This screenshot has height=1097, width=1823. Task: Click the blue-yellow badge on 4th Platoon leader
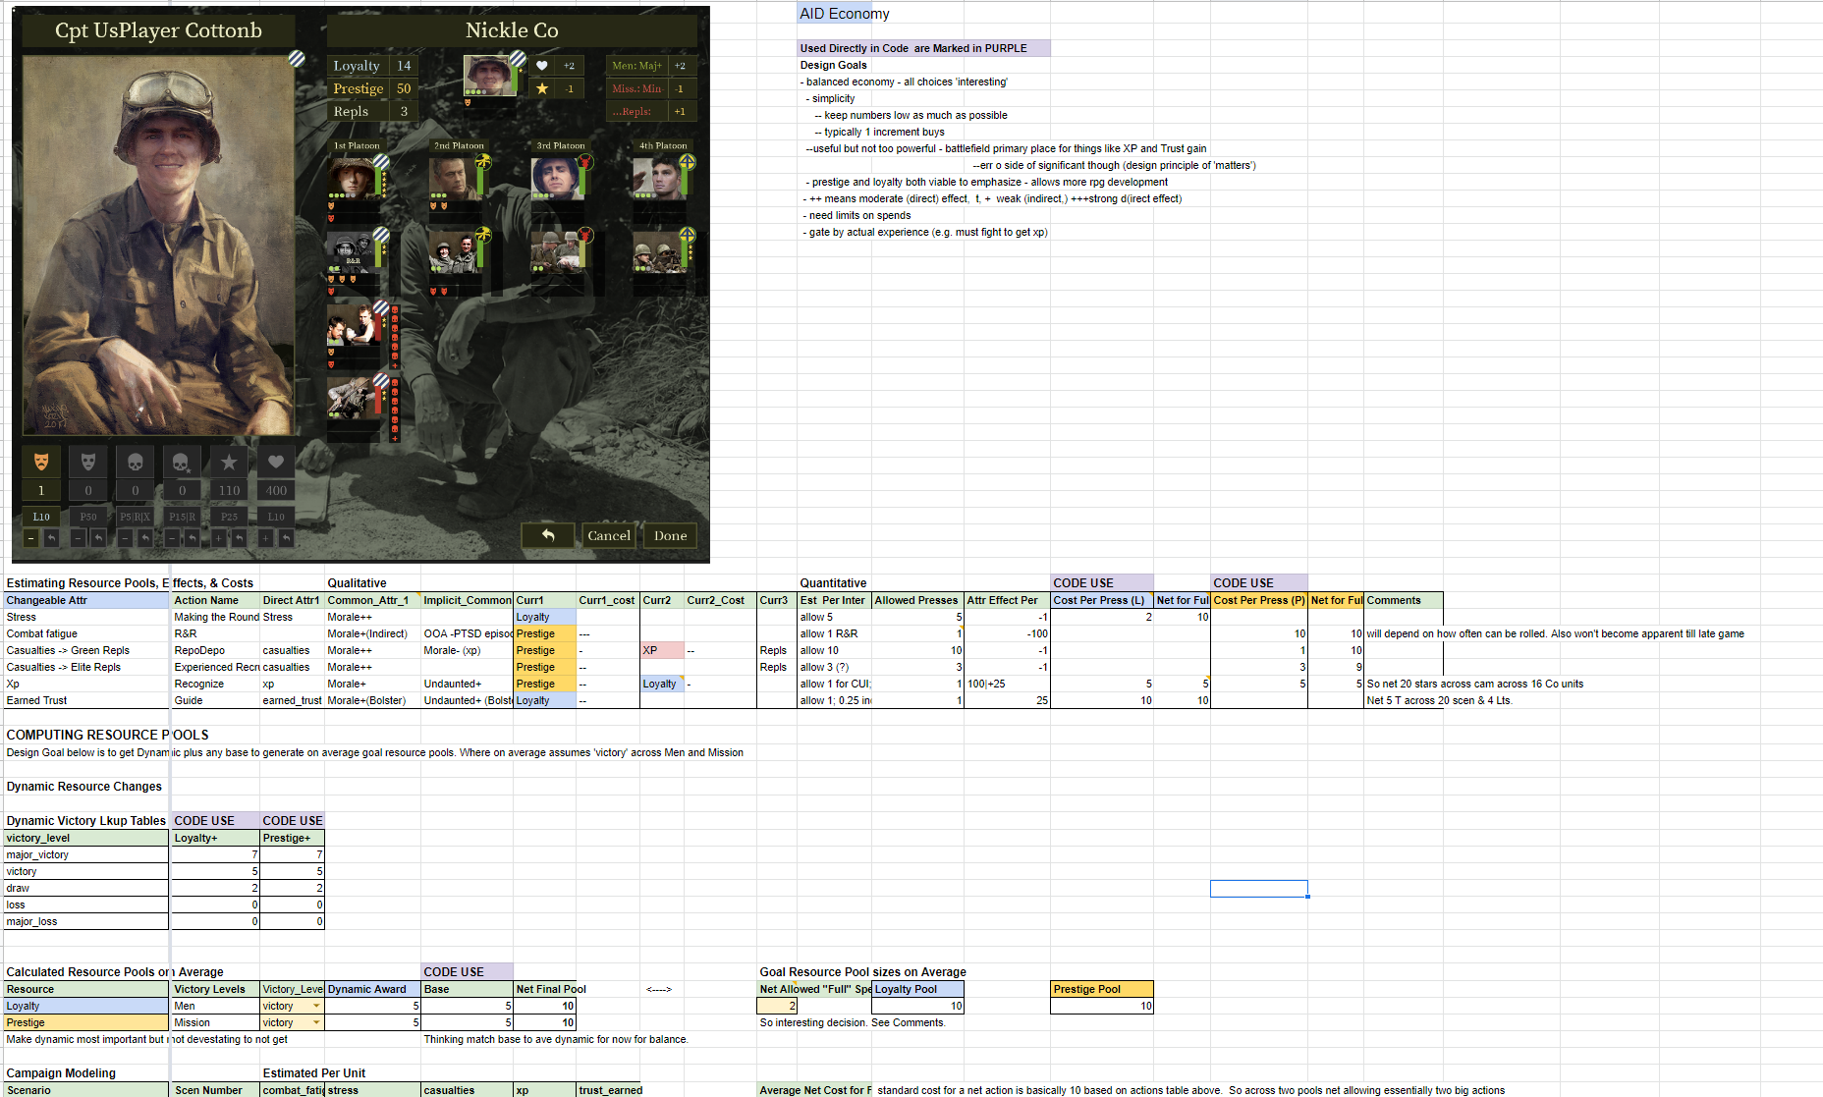coord(688,160)
